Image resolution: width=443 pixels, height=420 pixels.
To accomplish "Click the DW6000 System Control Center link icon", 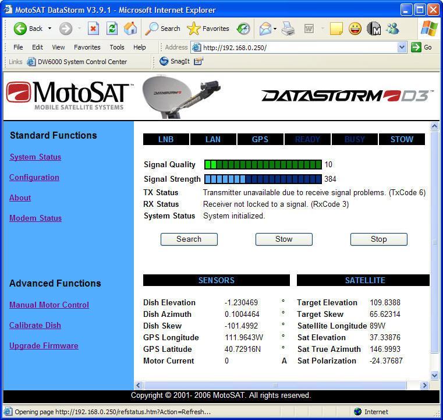I will 31,62.
